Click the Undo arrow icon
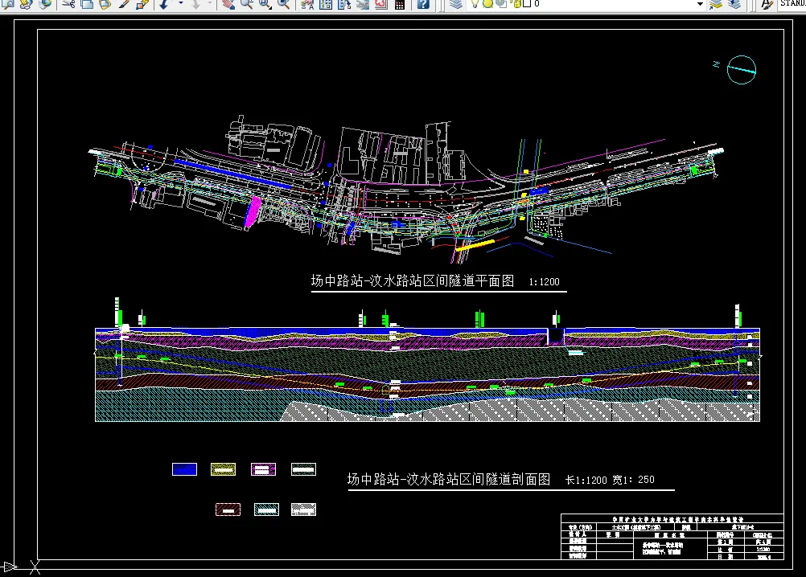 click(164, 4)
